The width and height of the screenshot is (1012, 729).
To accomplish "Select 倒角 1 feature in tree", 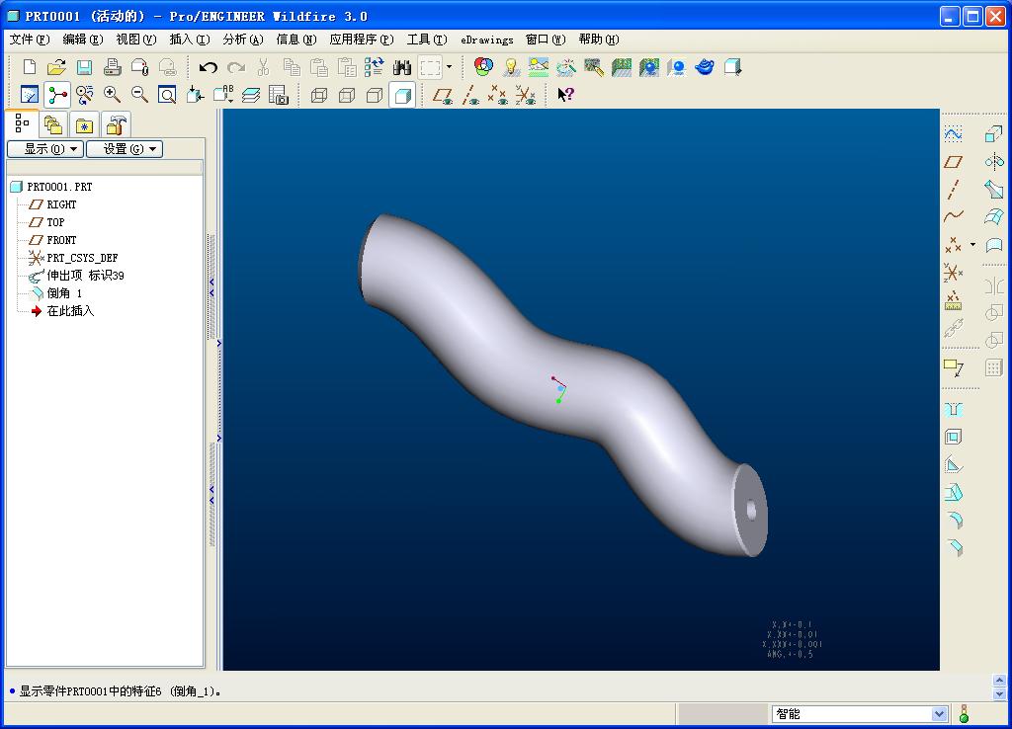I will (x=64, y=293).
